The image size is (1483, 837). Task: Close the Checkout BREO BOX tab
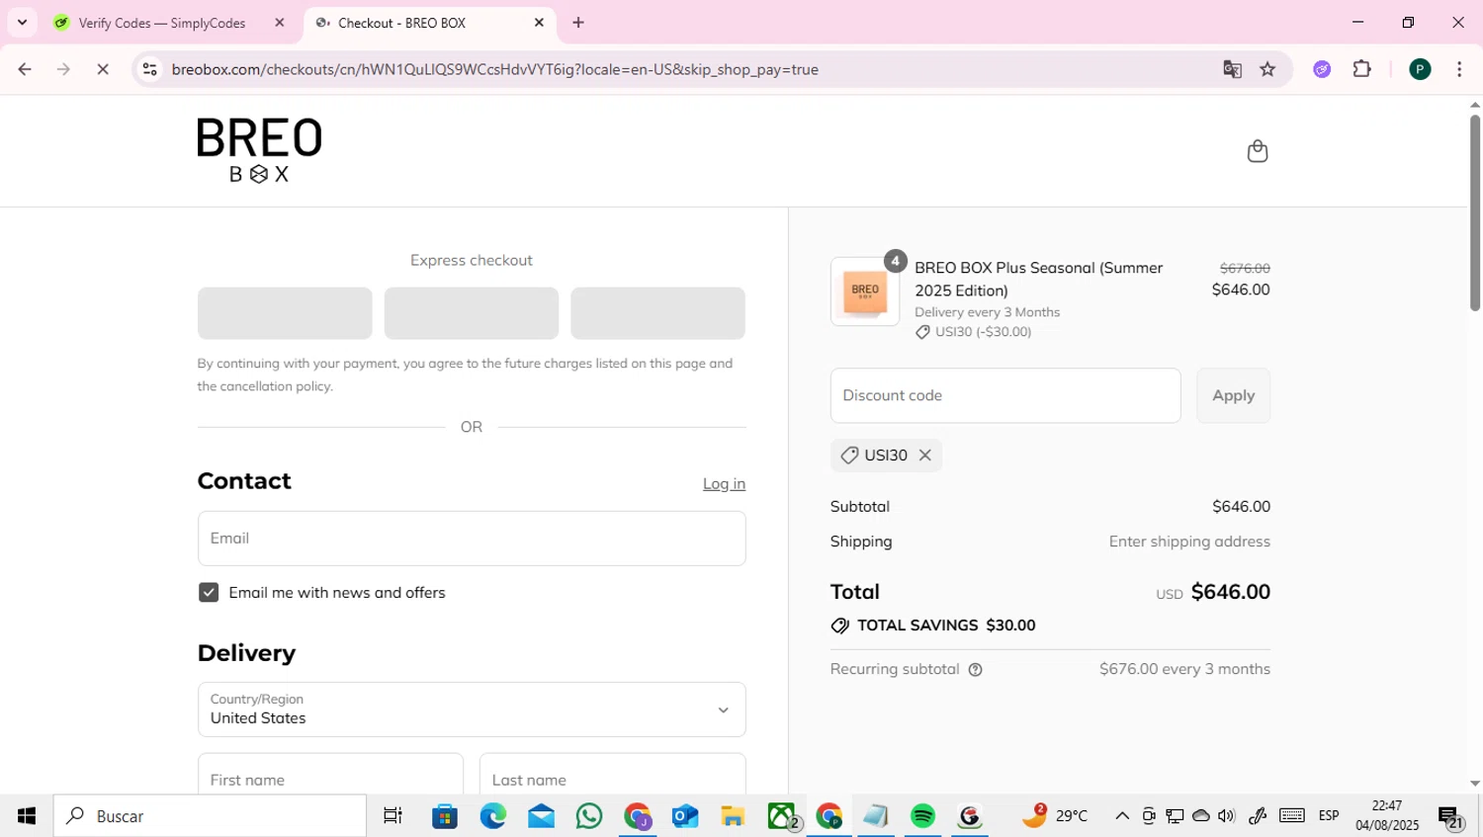(539, 22)
